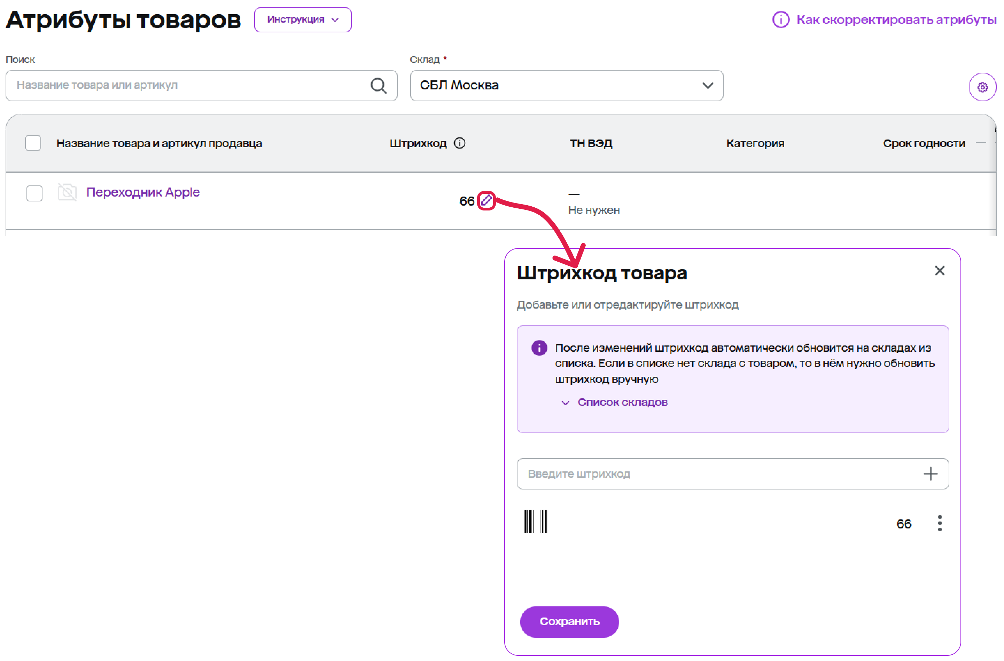Click the Срок годности column header
This screenshot has height=661, width=1004.
coord(924,143)
